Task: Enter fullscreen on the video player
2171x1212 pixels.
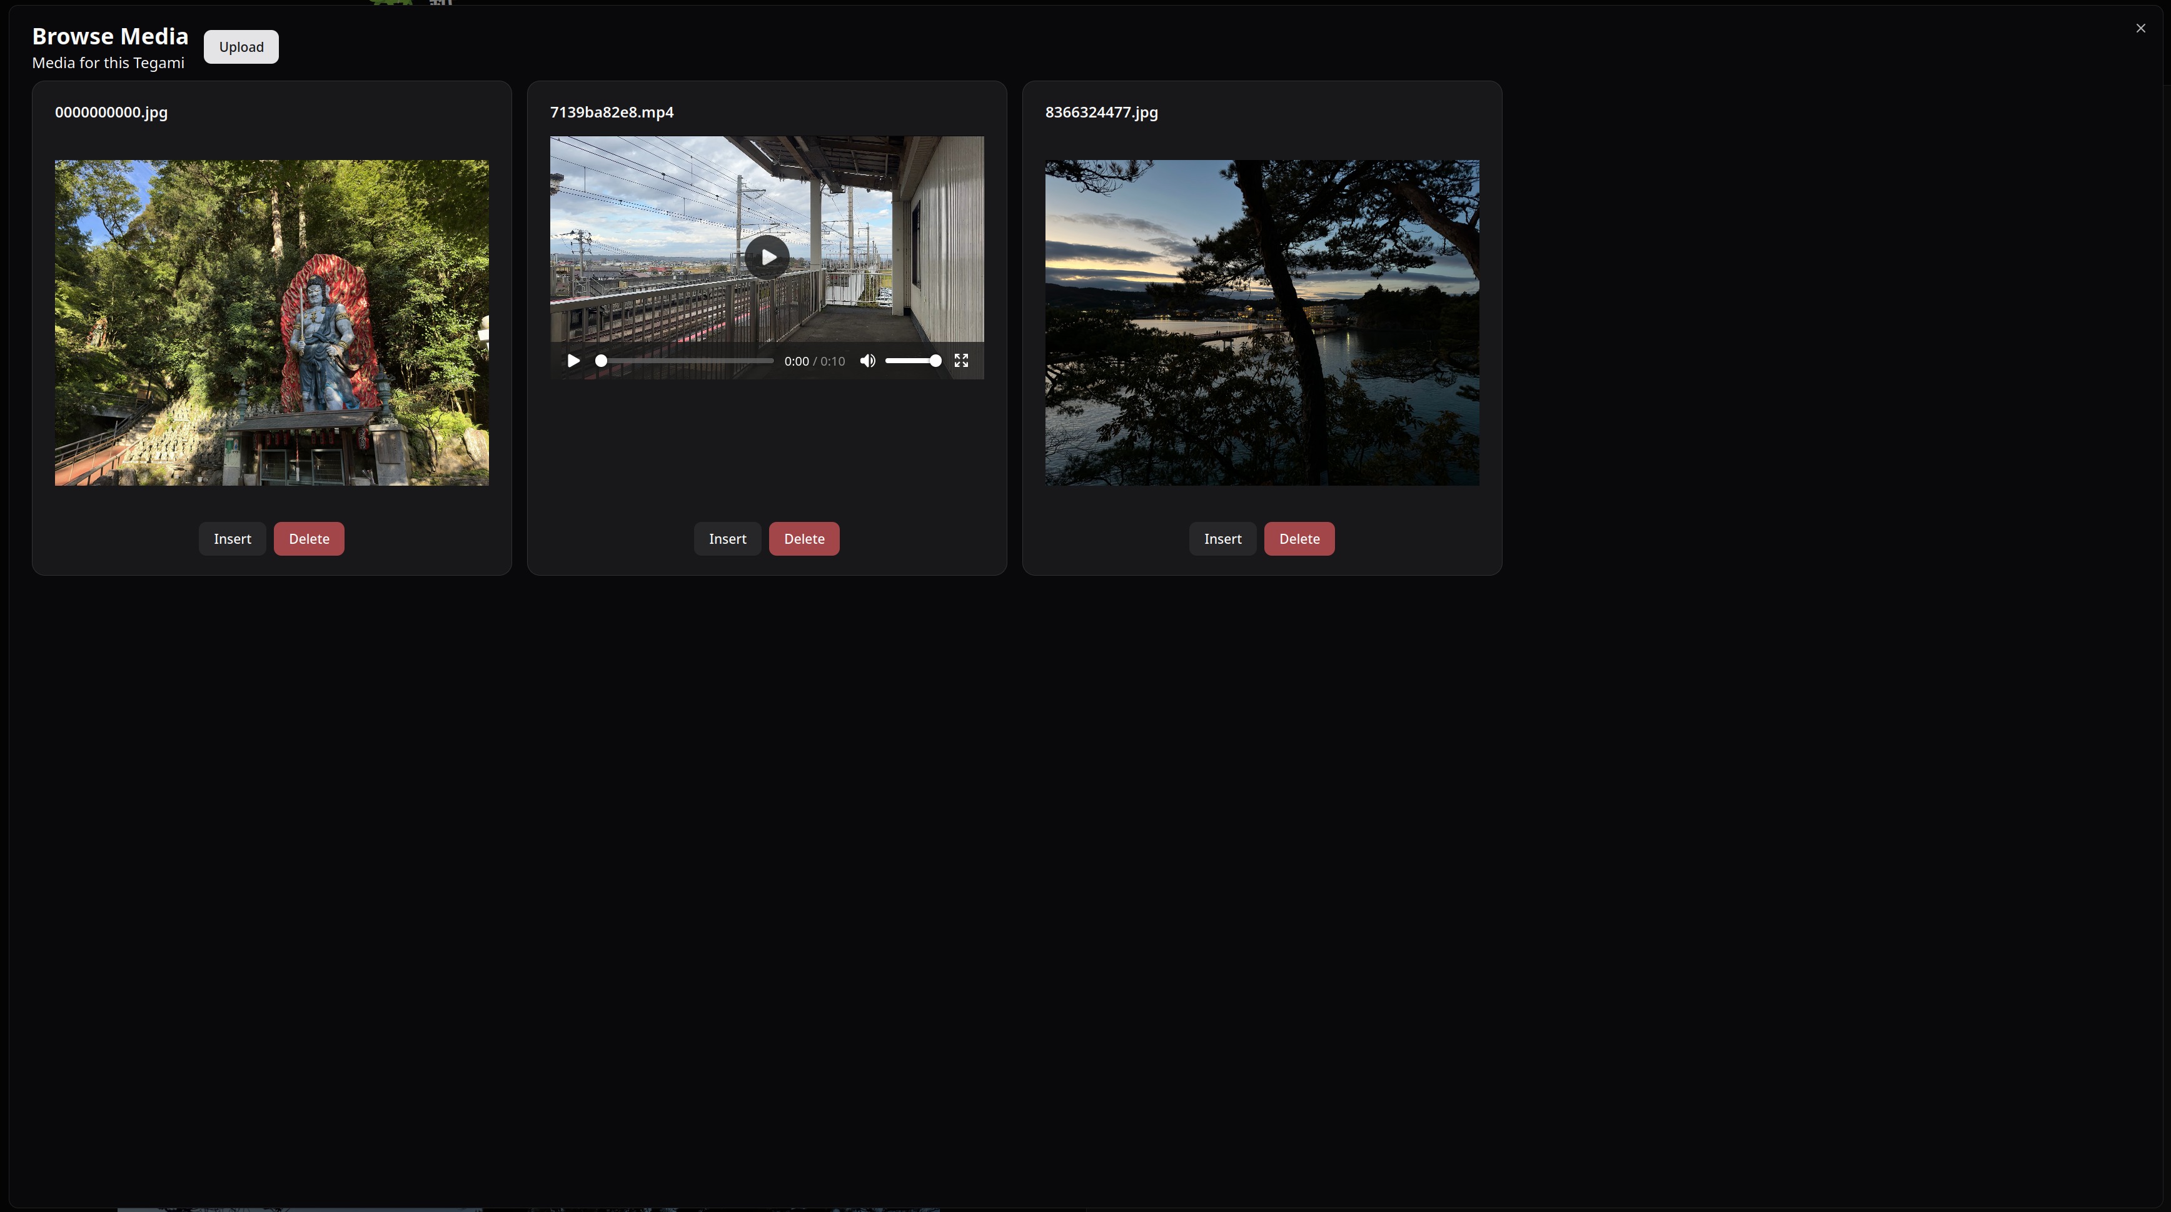Action: tap(961, 361)
